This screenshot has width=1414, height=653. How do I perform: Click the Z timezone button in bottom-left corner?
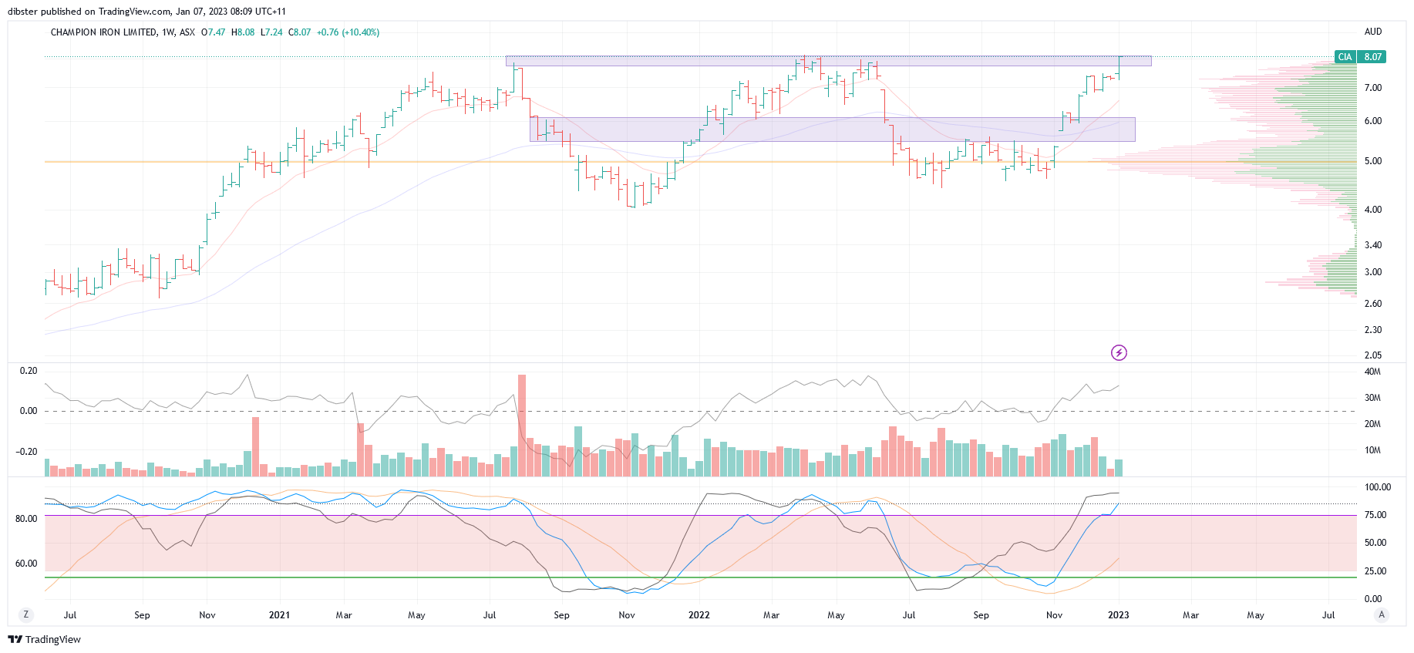click(26, 614)
